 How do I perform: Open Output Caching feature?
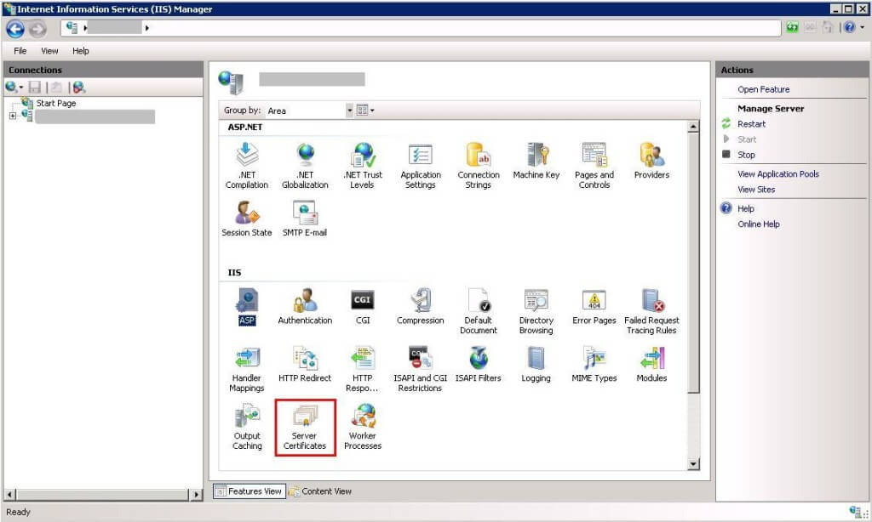[247, 427]
